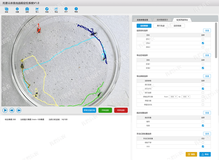Open the 关于 (About) info icon
The width and height of the screenshot is (219, 160).
[x=66, y=9]
